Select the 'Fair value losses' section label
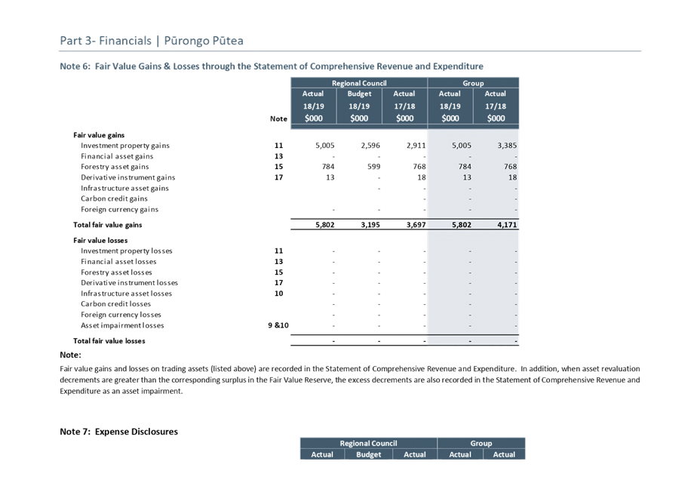This screenshot has width=700, height=495. click(100, 241)
